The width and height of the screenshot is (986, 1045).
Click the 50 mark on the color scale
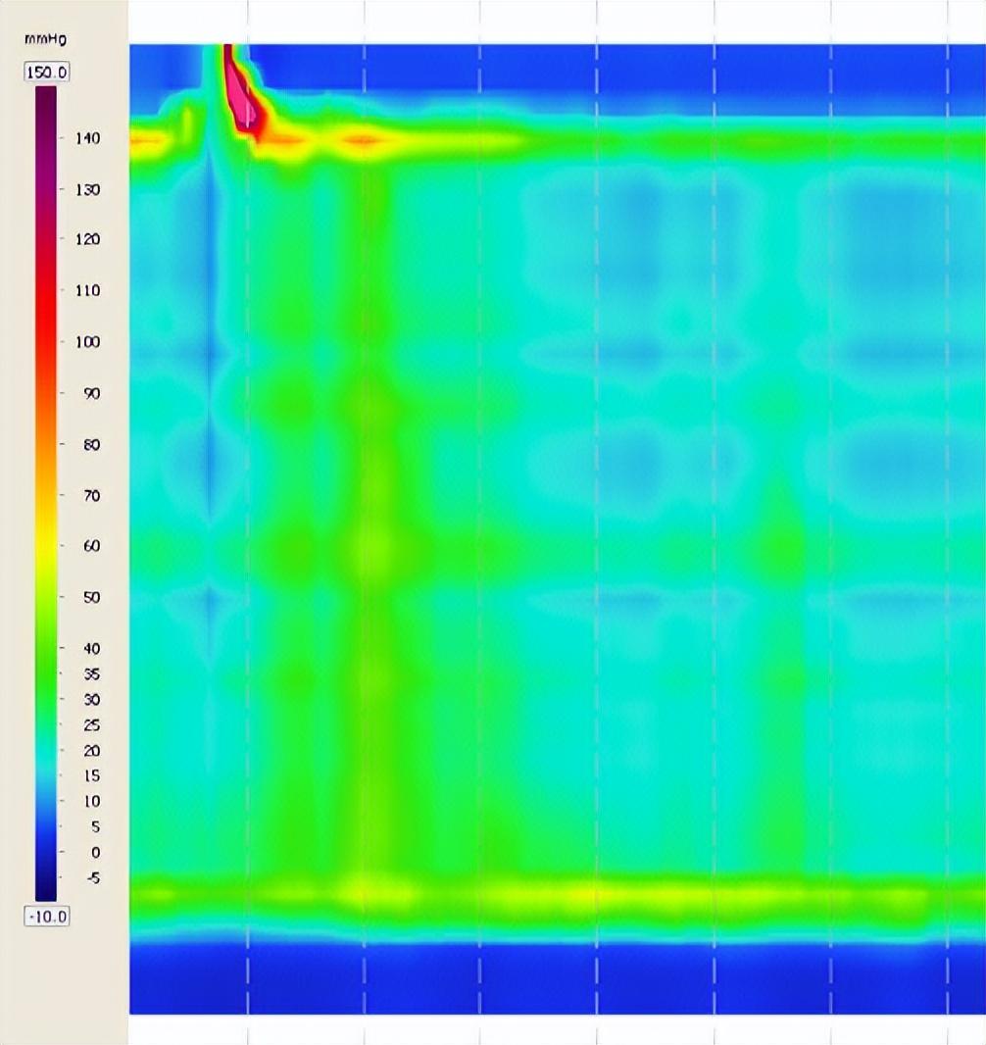click(x=91, y=597)
